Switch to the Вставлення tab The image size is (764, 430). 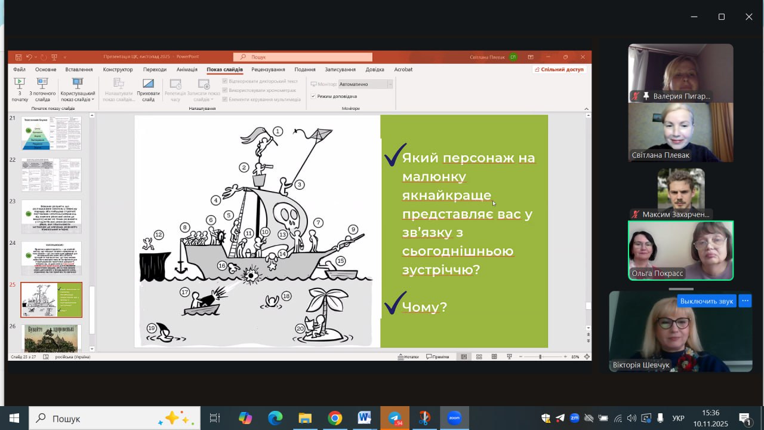pos(79,69)
